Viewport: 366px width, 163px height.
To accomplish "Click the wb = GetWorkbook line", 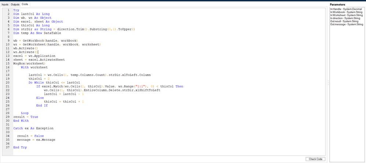I will pos(45,41).
